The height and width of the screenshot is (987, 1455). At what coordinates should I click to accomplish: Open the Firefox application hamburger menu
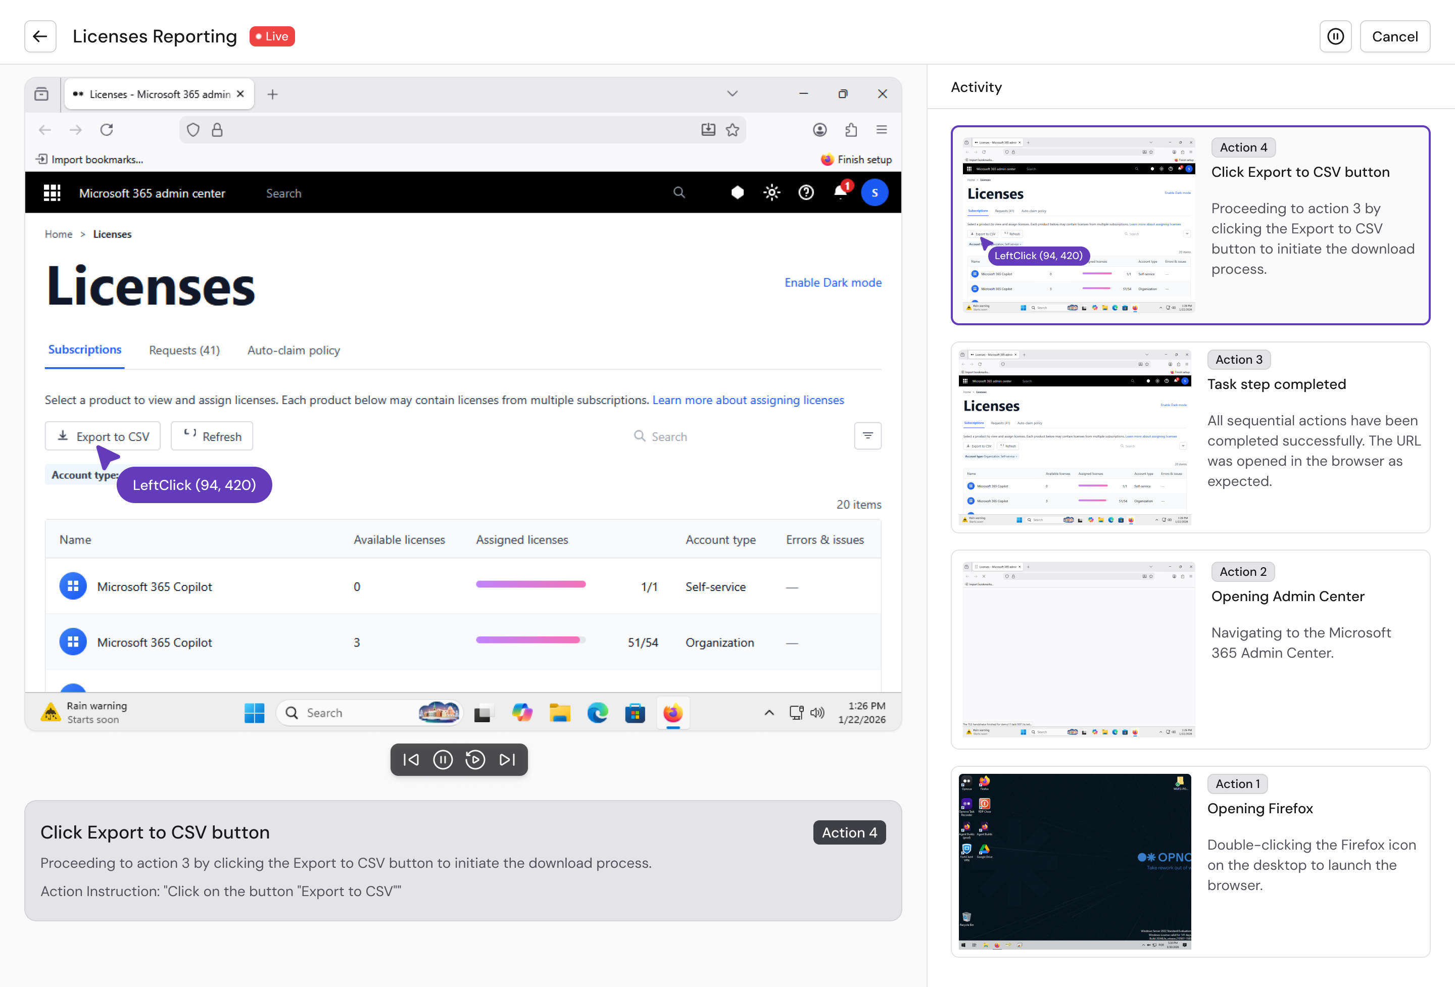click(882, 129)
